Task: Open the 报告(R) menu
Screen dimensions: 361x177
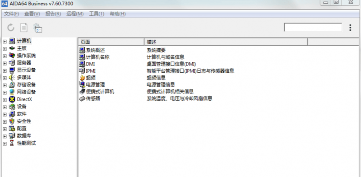Action: (x=53, y=14)
